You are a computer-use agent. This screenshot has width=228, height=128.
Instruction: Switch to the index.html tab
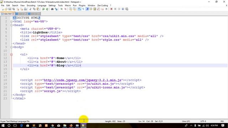[7, 14]
